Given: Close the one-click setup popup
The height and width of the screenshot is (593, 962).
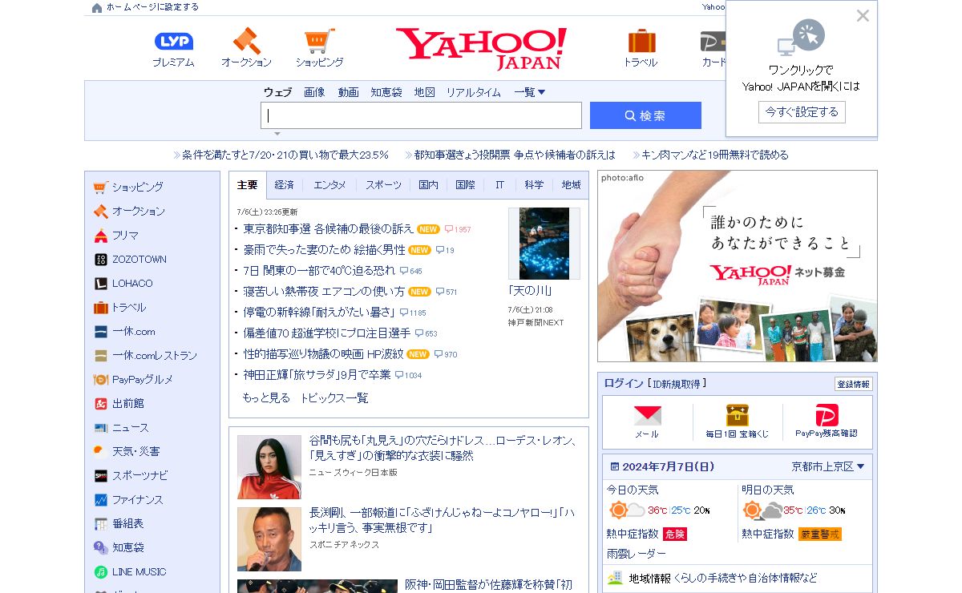Looking at the screenshot, I should (863, 15).
